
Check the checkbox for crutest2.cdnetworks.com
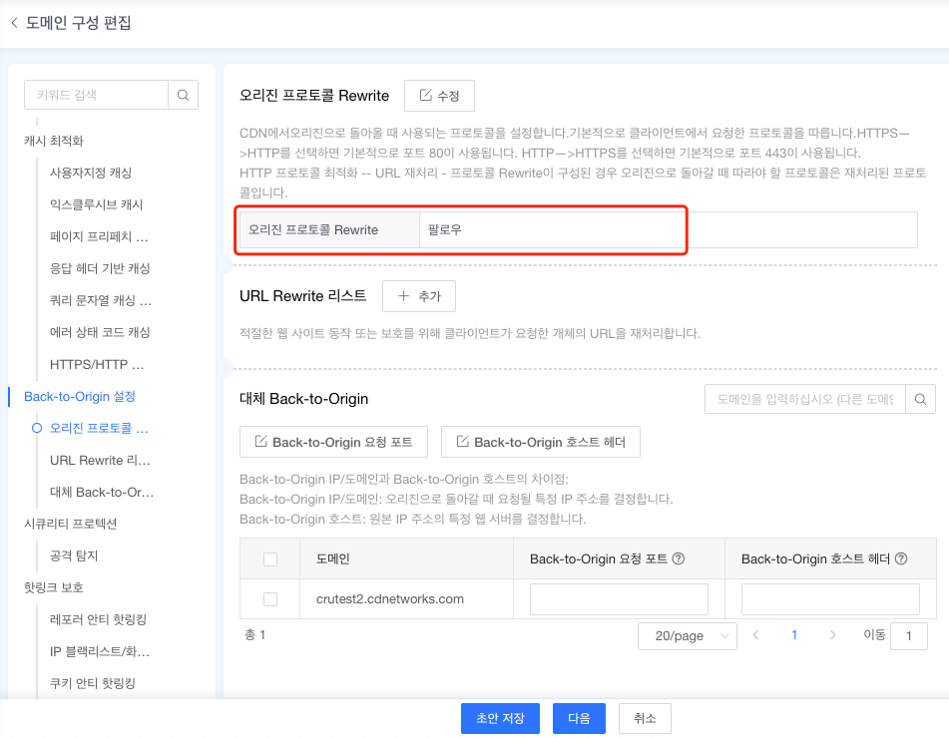point(268,598)
